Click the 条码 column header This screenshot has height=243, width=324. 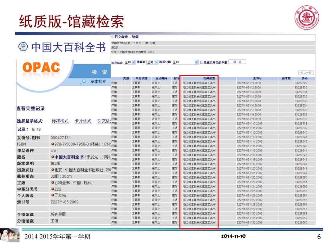point(304,78)
